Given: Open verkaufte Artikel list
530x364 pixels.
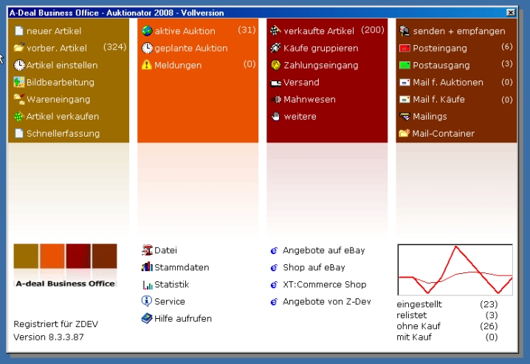Looking at the screenshot, I should (319, 31).
